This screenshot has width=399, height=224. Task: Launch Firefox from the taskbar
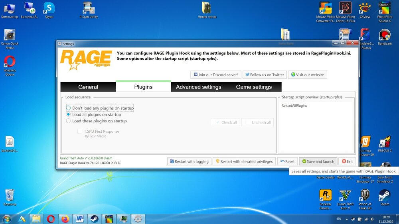[x=65, y=219]
